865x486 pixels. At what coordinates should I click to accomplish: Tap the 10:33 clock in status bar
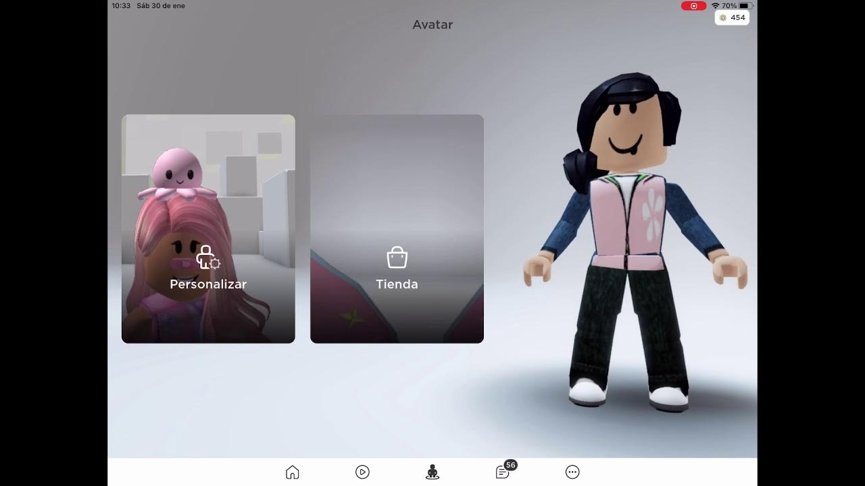(121, 5)
